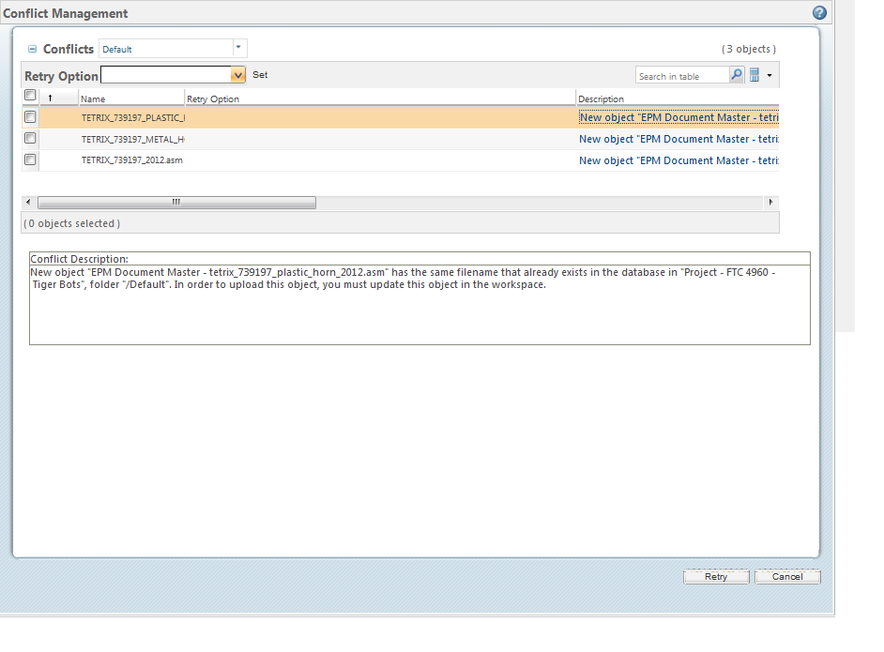Click the Retry button
The width and height of the screenshot is (884, 652).
pyautogui.click(x=716, y=577)
